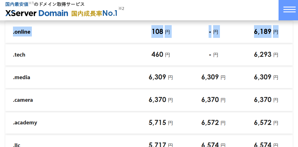
Task: Select the .media domain row label
Action: point(21,77)
